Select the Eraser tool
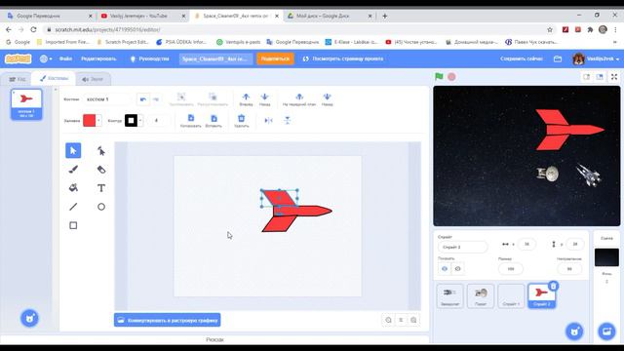The width and height of the screenshot is (624, 351). pos(101,170)
